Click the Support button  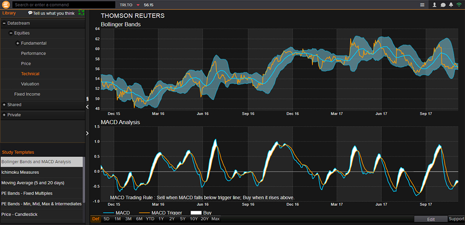tap(457, 219)
